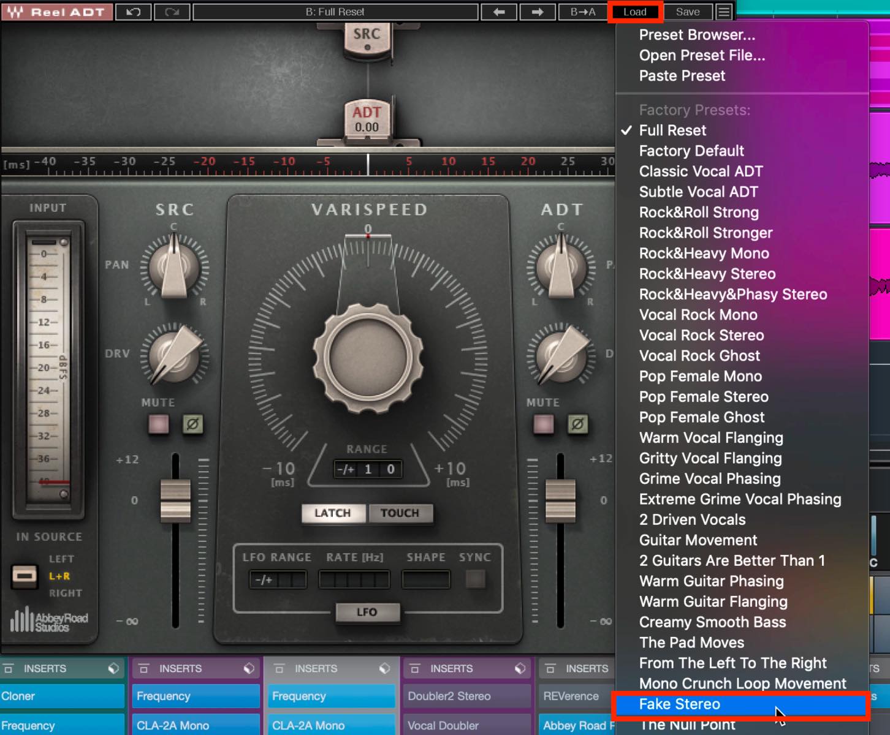
Task: Click the ADT level fader handle
Action: (x=560, y=501)
